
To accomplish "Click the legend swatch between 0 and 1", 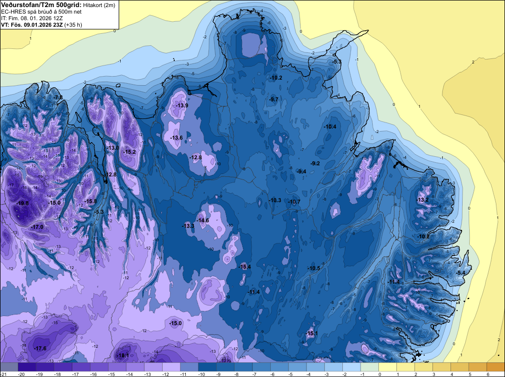I will coord(388,367).
